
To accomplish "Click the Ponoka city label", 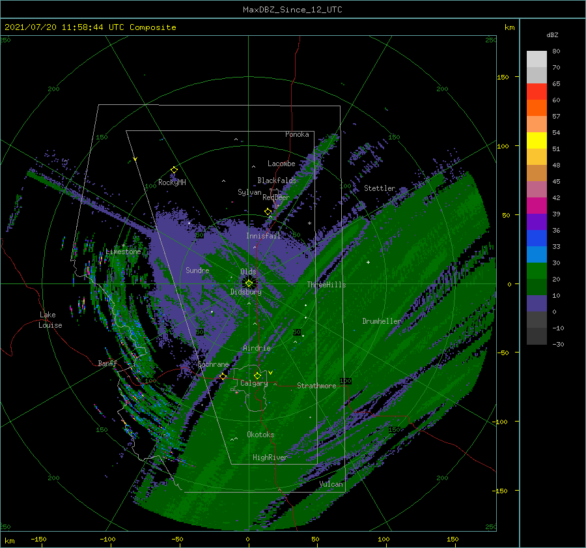I will [297, 134].
